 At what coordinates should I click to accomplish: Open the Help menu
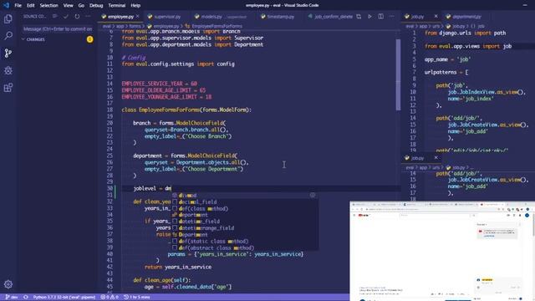(135, 6)
